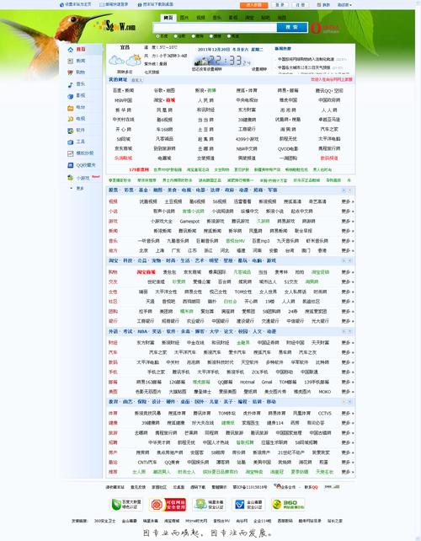Click the red Opera logo
The width and height of the screenshot is (421, 541).
316,28
